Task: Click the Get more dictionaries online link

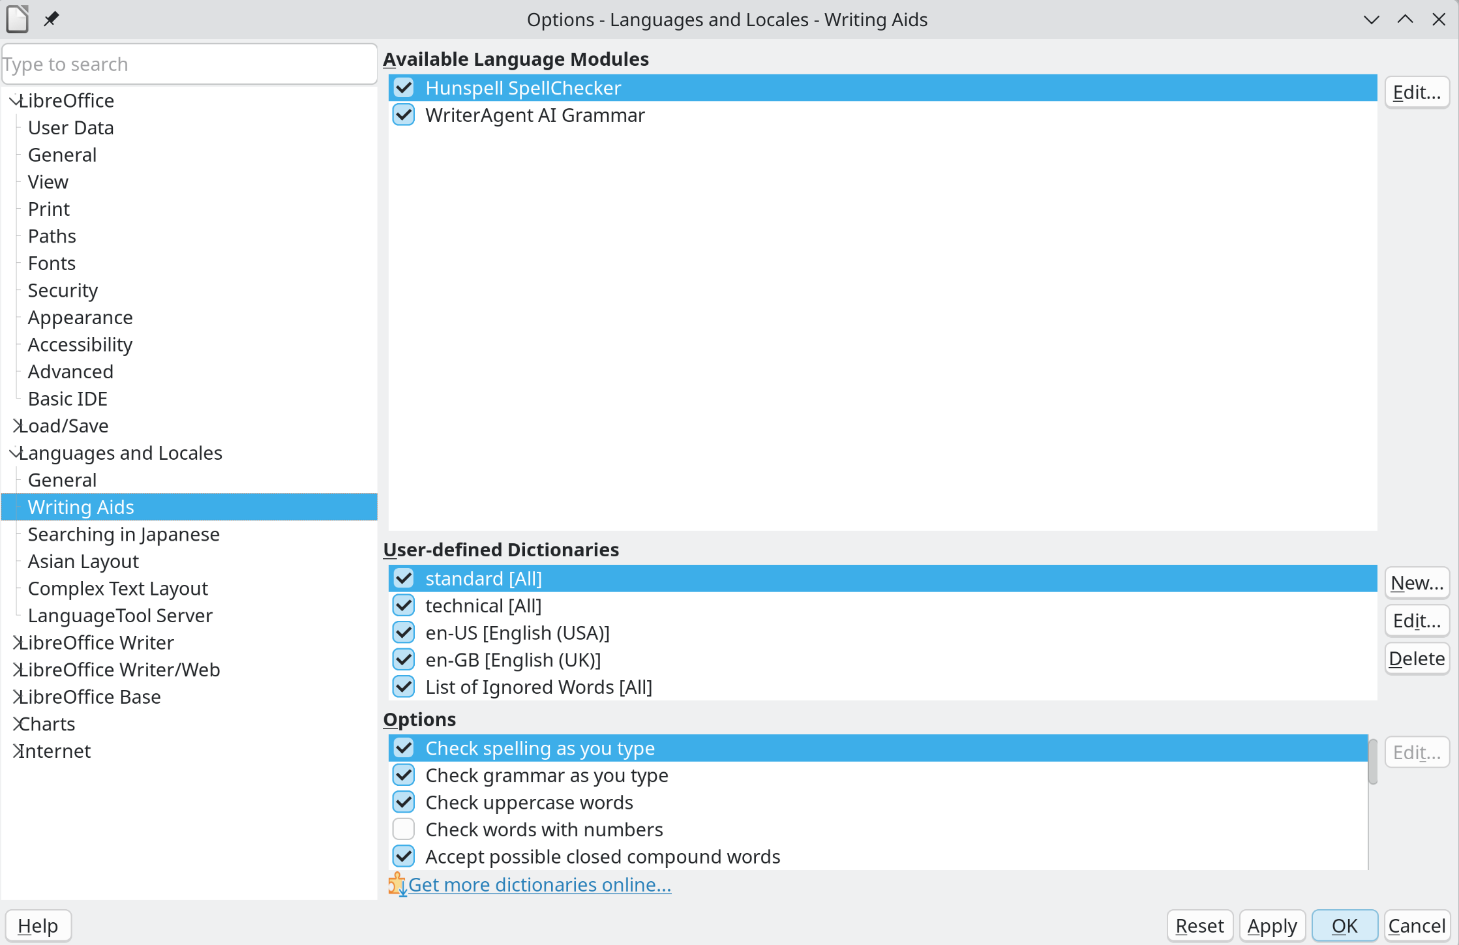Action: click(539, 885)
